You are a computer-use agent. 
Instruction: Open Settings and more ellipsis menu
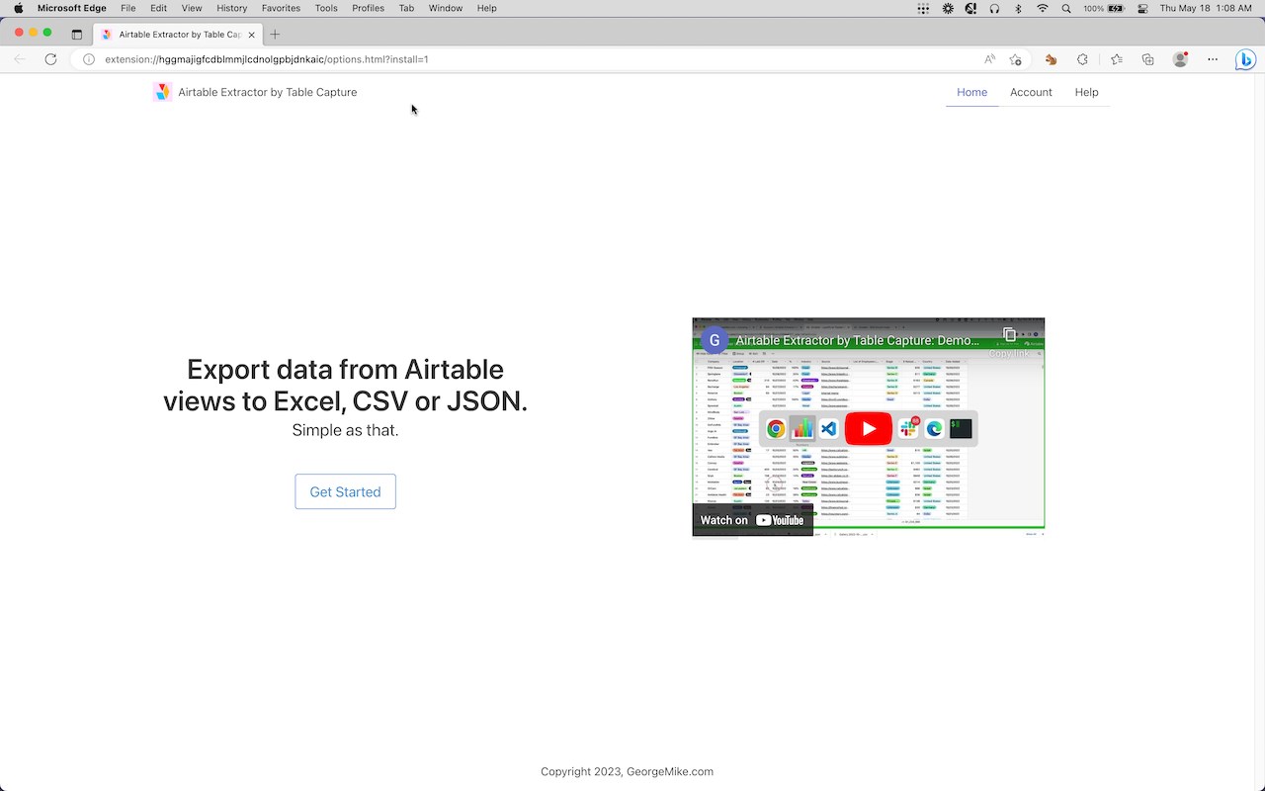1213,59
